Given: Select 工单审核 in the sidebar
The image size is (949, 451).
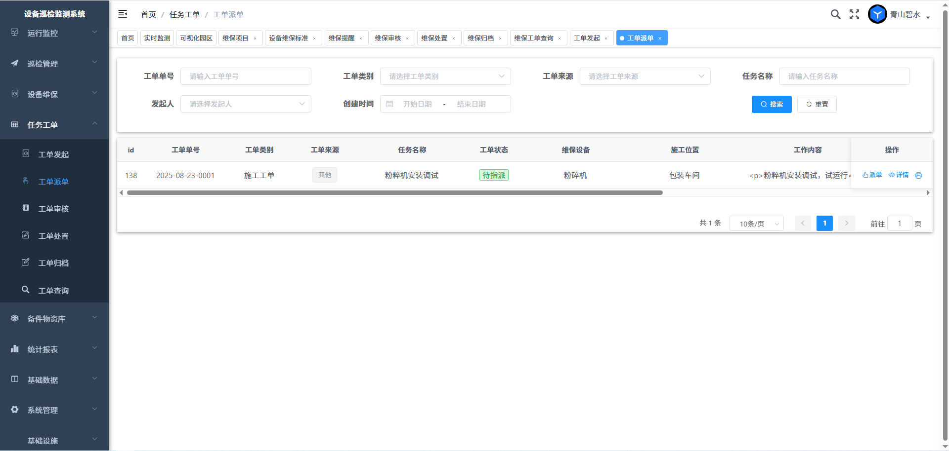Looking at the screenshot, I should 53,209.
